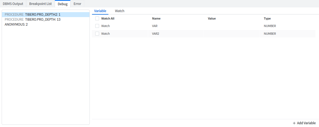Select the VAR2 name cell
Screen dimensions: 319x127
pyautogui.click(x=156, y=34)
